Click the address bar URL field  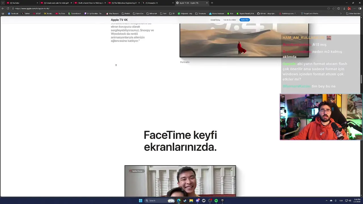170,8
